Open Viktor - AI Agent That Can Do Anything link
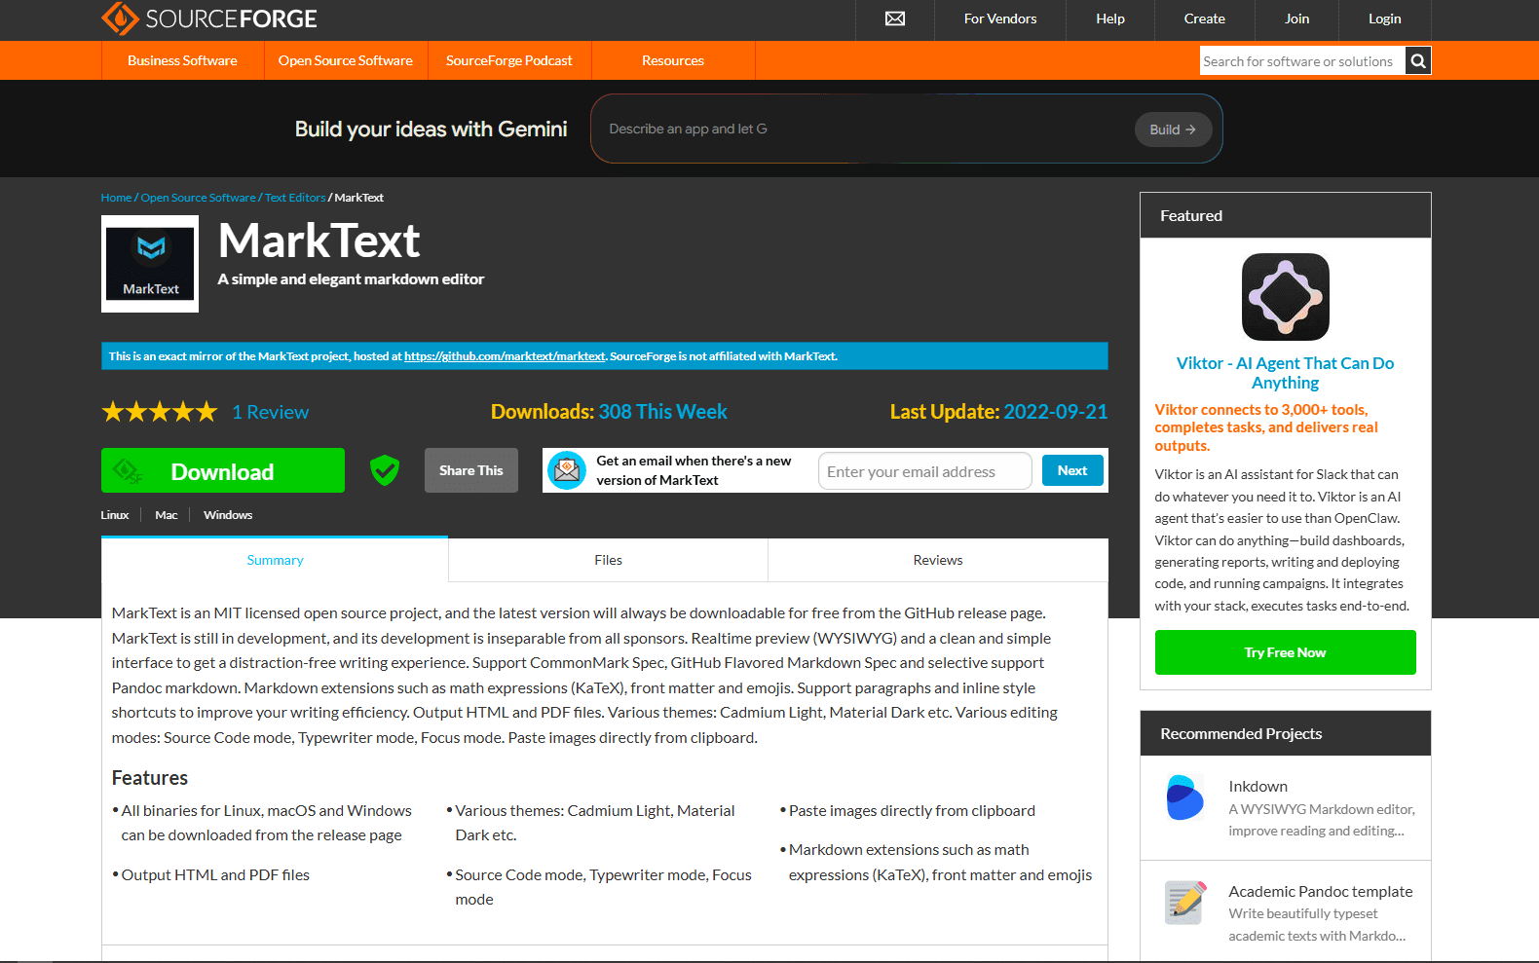This screenshot has width=1539, height=963. click(1286, 373)
